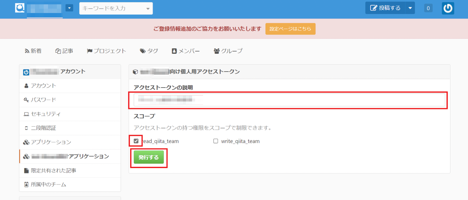Expand the keyword search dropdown
468x200 pixels.
point(148,9)
